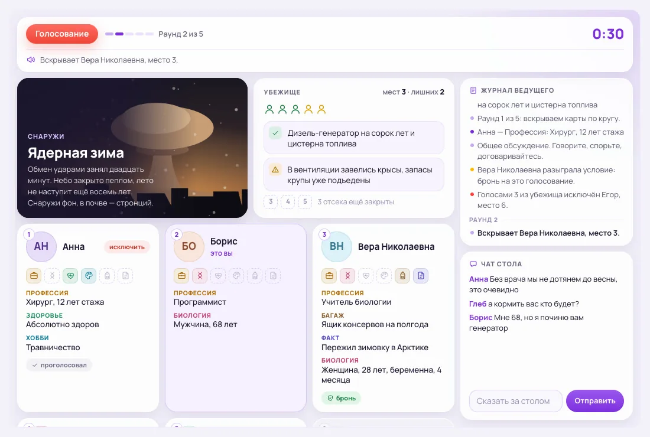
Task: Click Вера Николаевна's fact document icon
Action: [421, 275]
